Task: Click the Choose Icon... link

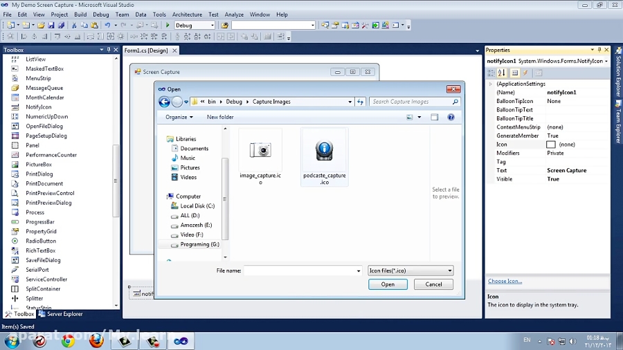Action: [x=505, y=282]
